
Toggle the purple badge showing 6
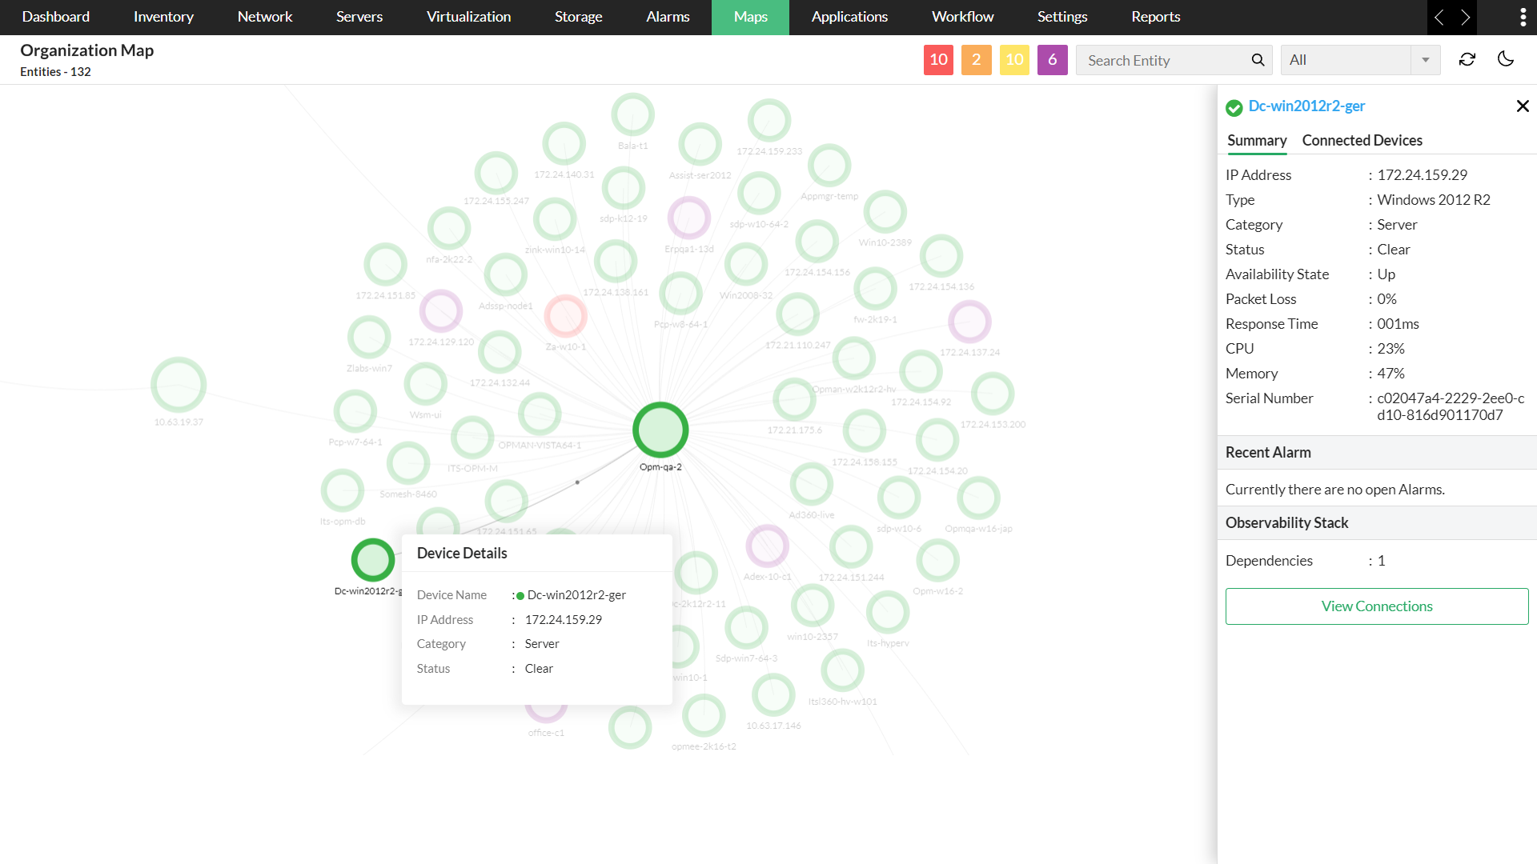pyautogui.click(x=1052, y=59)
